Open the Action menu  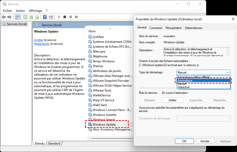pyautogui.click(x=20, y=11)
